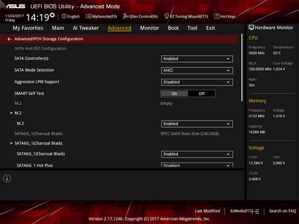Click the +3.3V 3.408 V value
Viewport: 299px width, 224px height.
(255, 179)
